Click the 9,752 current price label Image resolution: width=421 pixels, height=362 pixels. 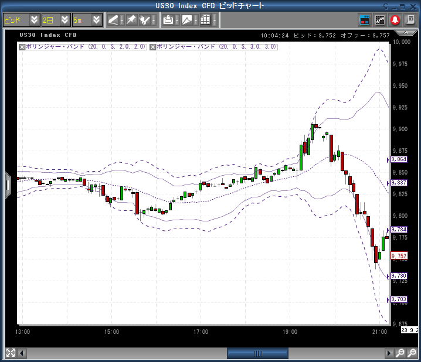tap(399, 256)
